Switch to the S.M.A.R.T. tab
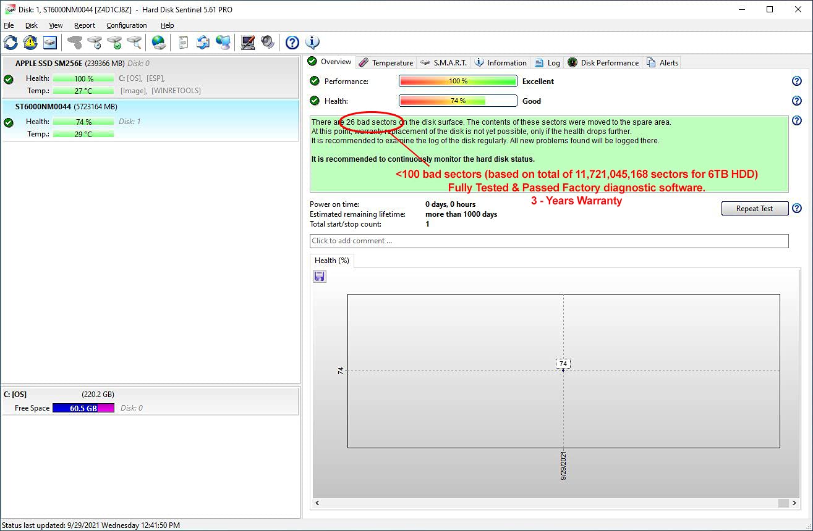Viewport: 813px width, 531px height. click(444, 62)
